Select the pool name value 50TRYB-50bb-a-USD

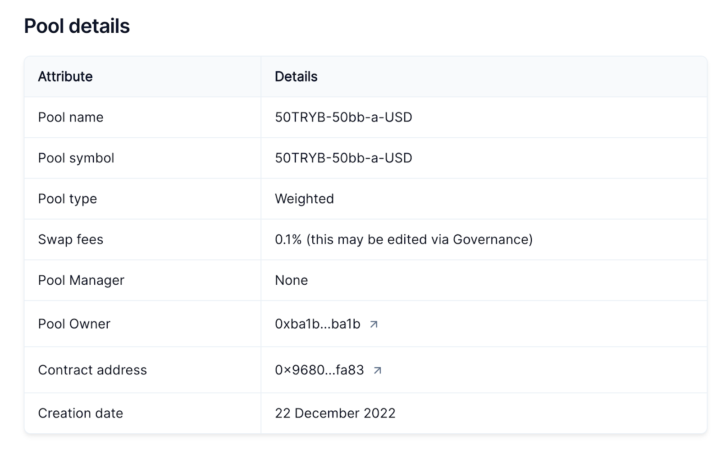pyautogui.click(x=343, y=117)
